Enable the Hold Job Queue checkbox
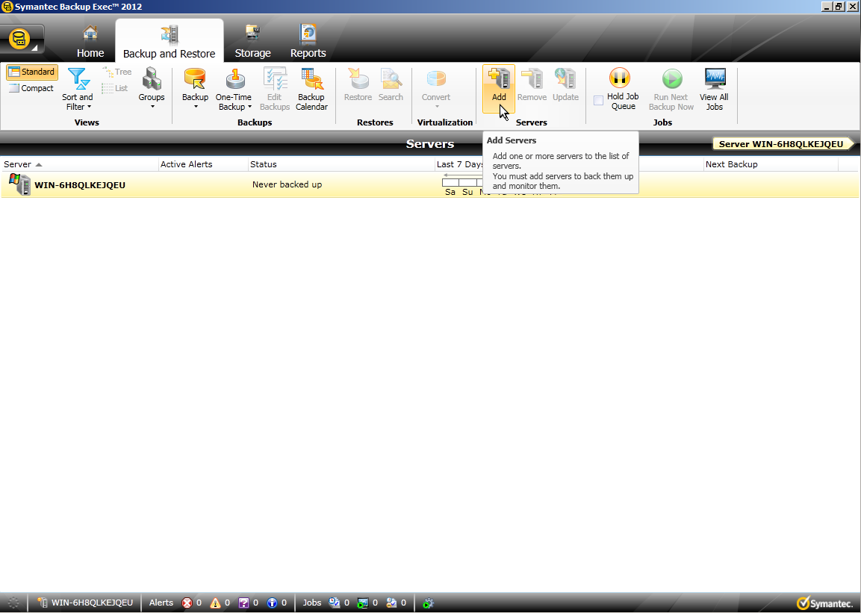This screenshot has width=861, height=613. tap(598, 101)
